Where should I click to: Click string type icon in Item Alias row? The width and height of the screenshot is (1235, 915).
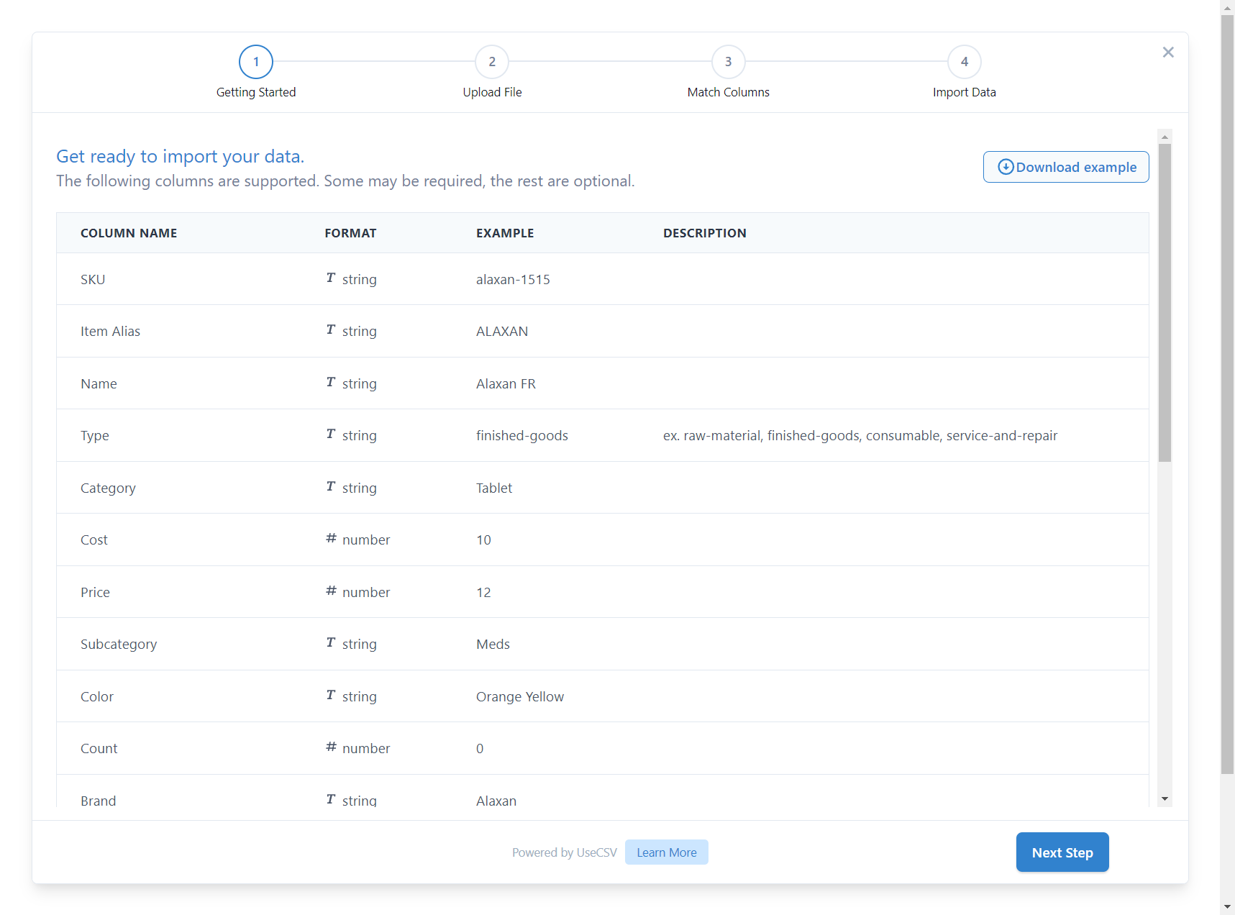pyautogui.click(x=331, y=329)
